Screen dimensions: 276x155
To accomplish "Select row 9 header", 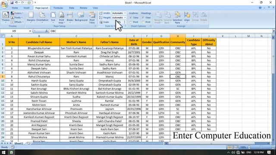I will (x=3, y=77).
